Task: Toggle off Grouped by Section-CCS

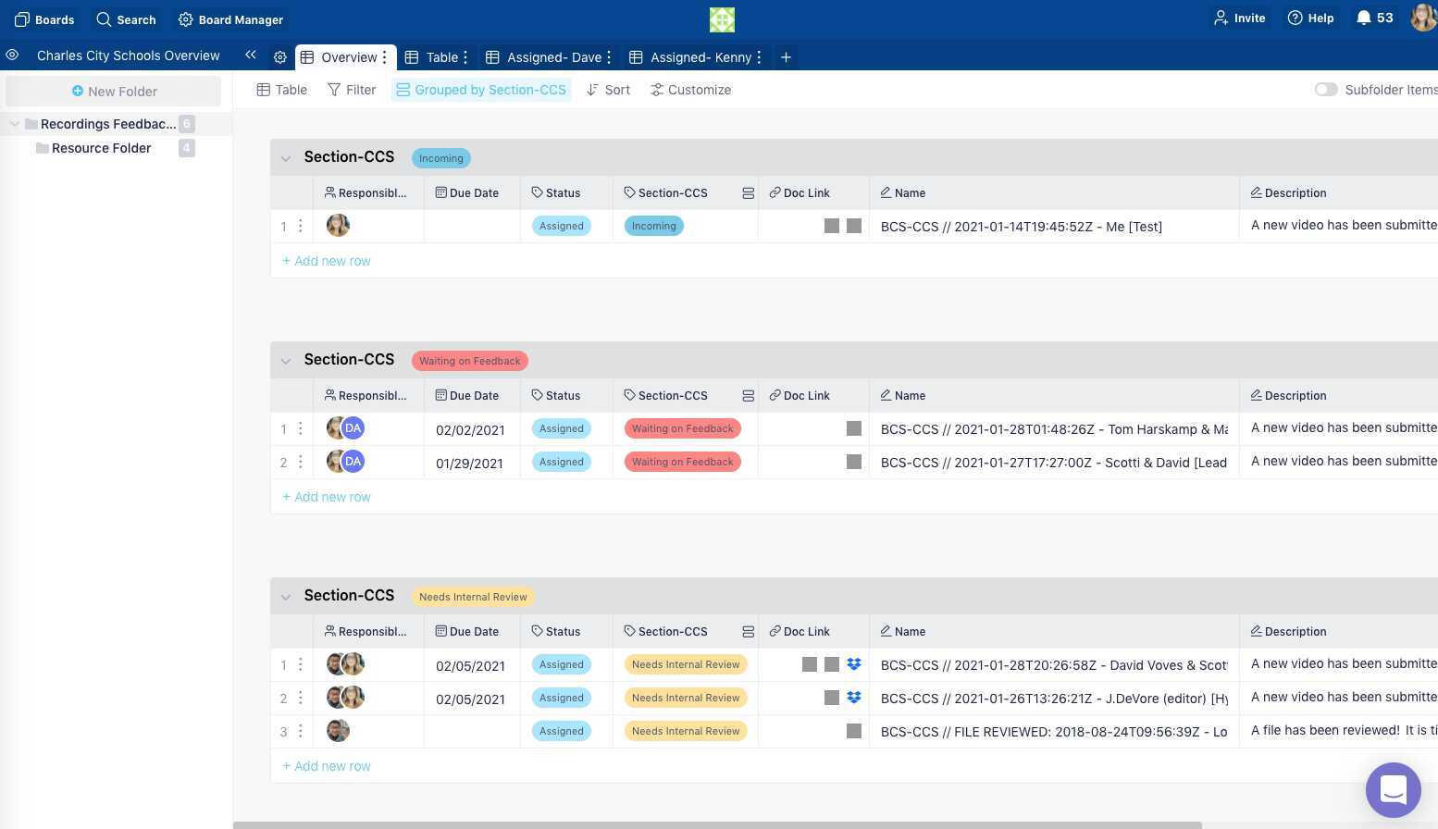Action: 481,90
